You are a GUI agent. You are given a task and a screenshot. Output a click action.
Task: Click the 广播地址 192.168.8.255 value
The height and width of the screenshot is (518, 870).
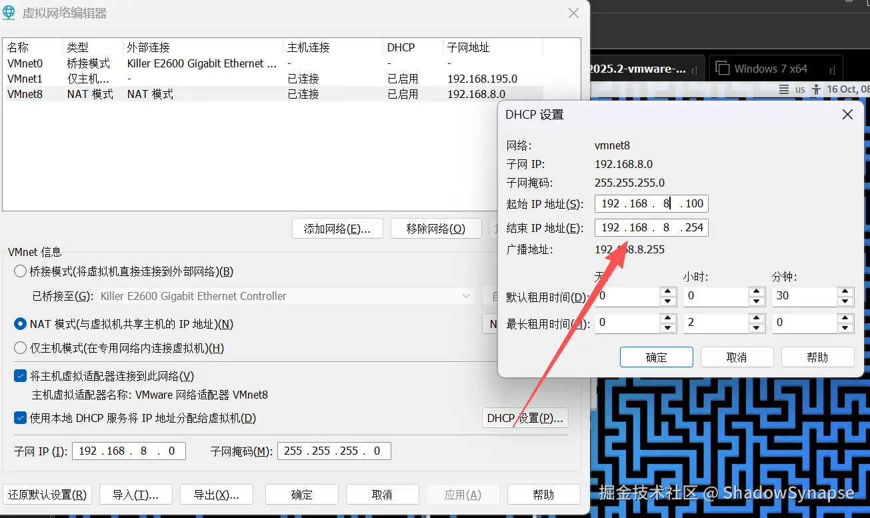point(629,249)
